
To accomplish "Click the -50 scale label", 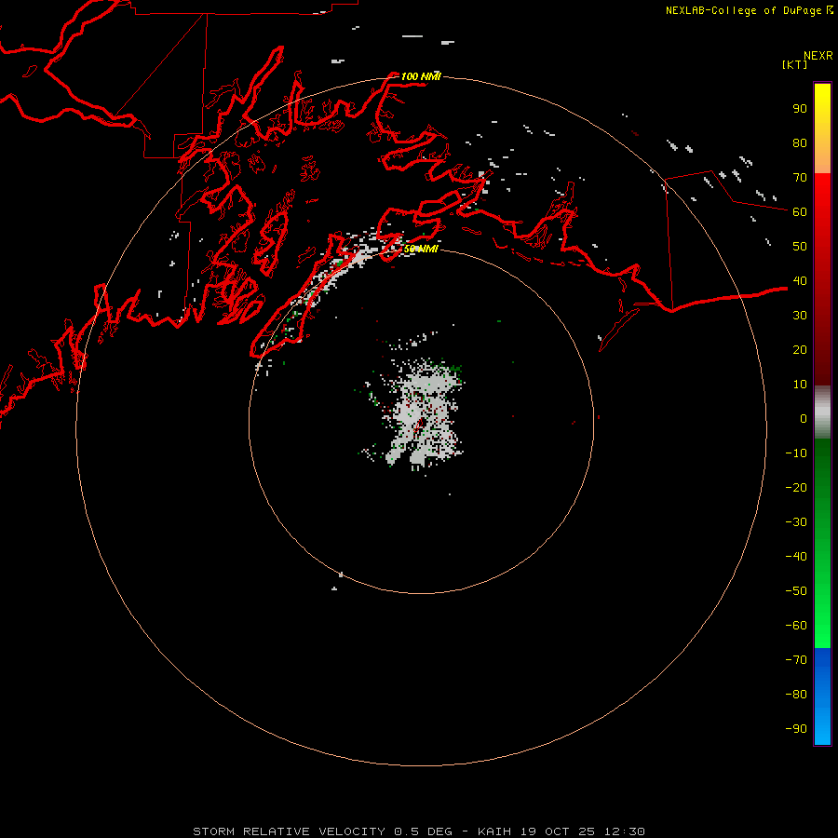I will (796, 591).
